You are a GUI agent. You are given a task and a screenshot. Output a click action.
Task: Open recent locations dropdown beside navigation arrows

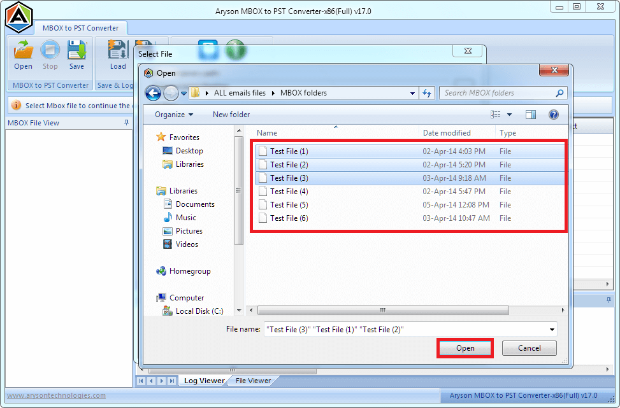coord(184,94)
